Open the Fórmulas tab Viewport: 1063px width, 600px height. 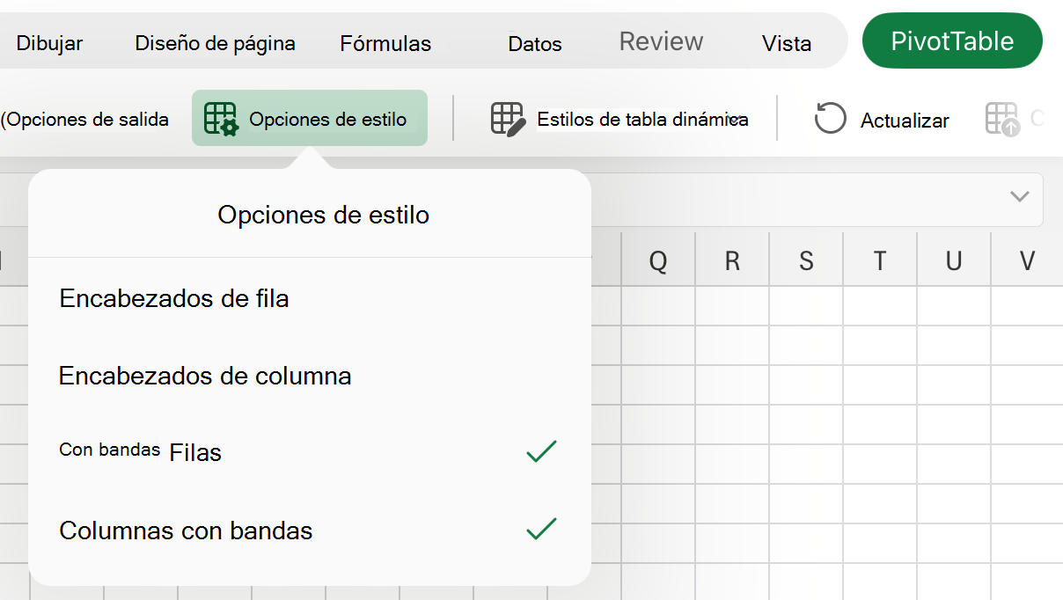(385, 43)
